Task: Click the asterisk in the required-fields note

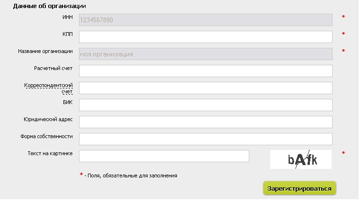Action: (81, 175)
